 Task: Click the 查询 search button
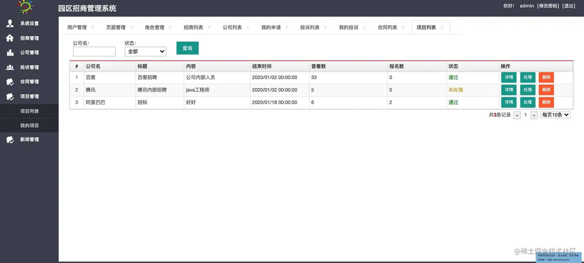(x=187, y=48)
